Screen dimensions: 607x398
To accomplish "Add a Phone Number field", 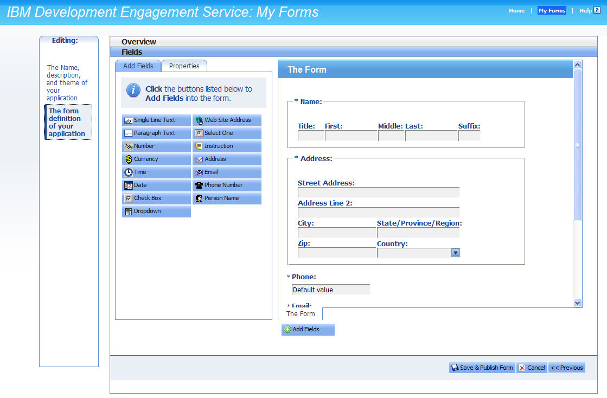I will pyautogui.click(x=227, y=185).
